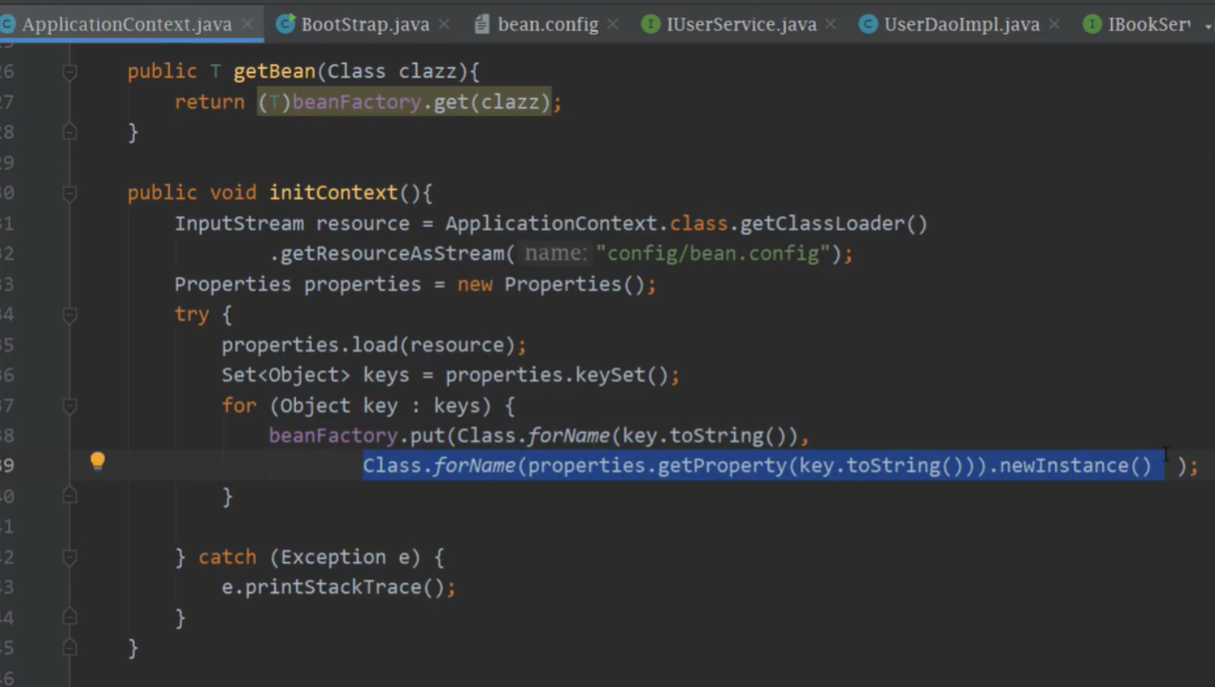Close the BootStrap.java tab
Screen dimensions: 1215x687
pos(443,24)
